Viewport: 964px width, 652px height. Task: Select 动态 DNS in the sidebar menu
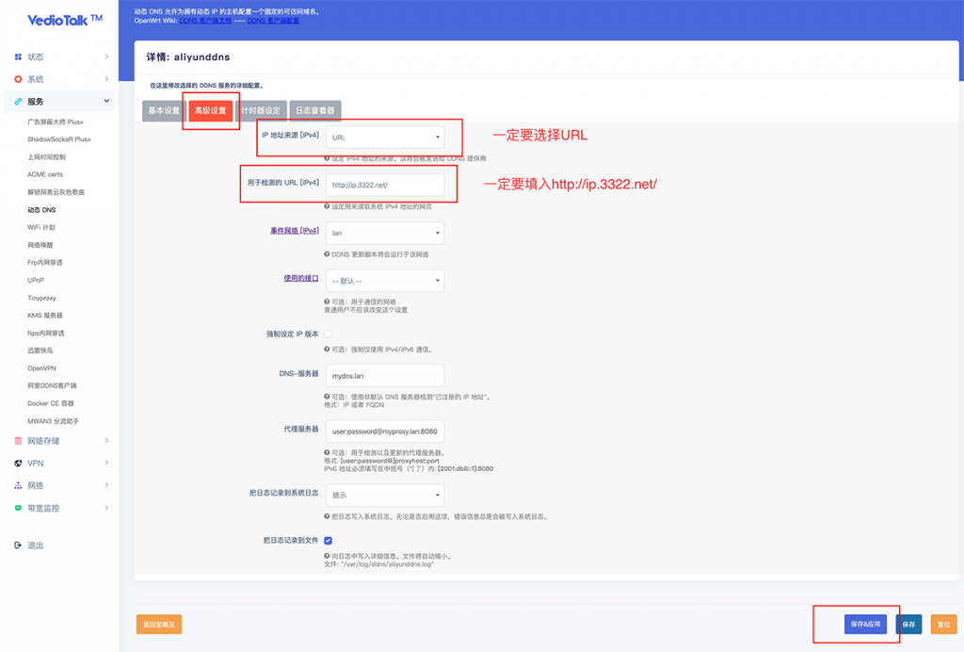pyautogui.click(x=41, y=210)
